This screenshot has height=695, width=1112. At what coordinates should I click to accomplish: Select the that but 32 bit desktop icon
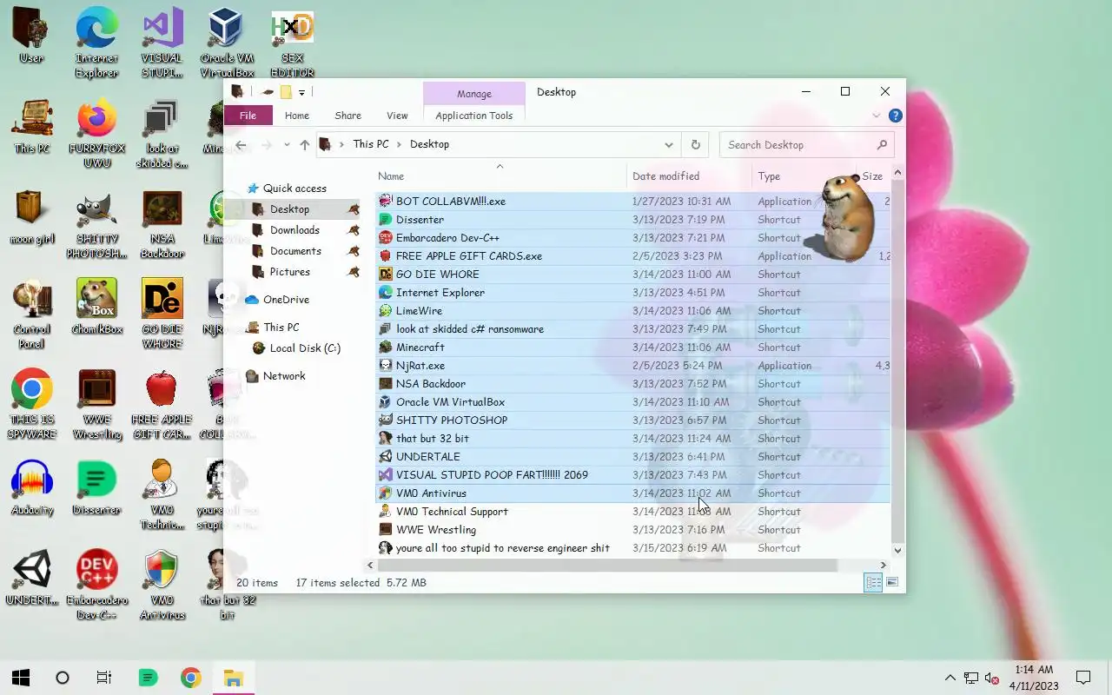tap(227, 586)
